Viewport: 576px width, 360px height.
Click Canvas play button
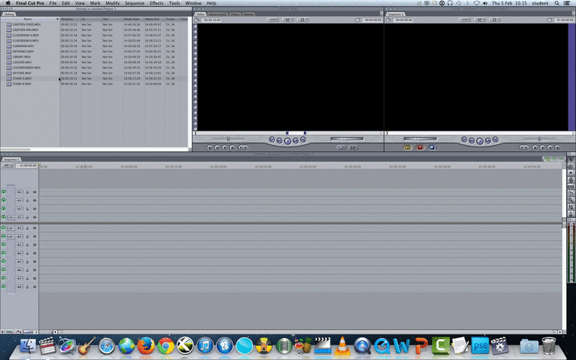coord(479,141)
